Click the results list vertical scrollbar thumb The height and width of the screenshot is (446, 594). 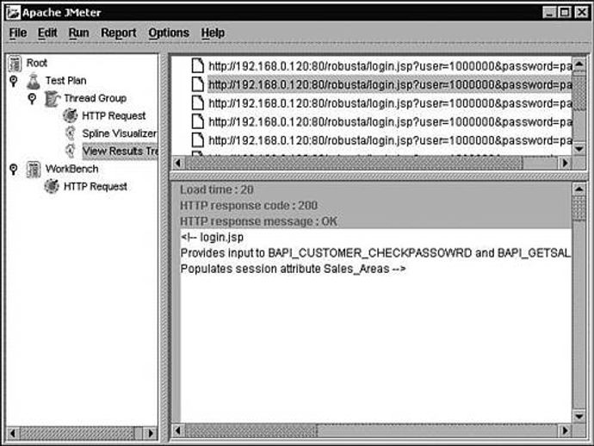(579, 92)
